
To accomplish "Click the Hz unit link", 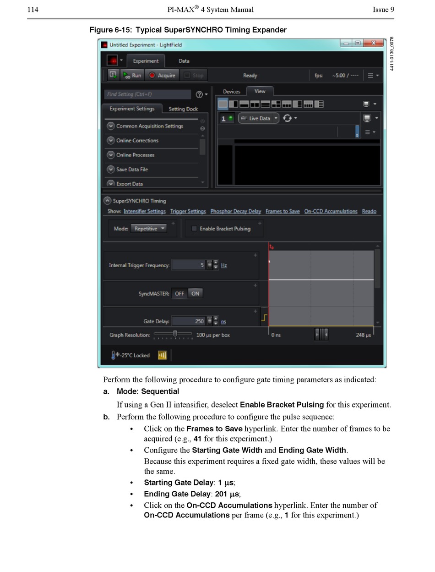I will tap(224, 265).
